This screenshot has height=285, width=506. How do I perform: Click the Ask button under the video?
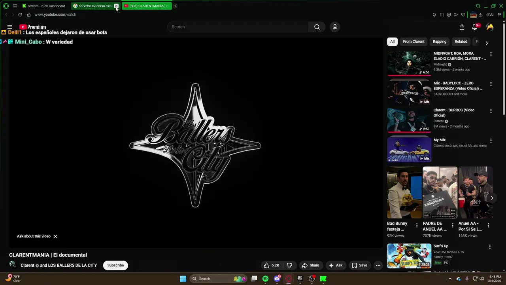coord(335,265)
